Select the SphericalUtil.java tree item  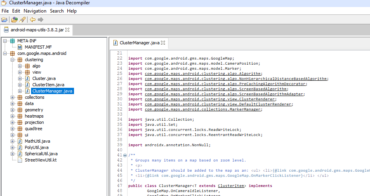[x=41, y=154]
